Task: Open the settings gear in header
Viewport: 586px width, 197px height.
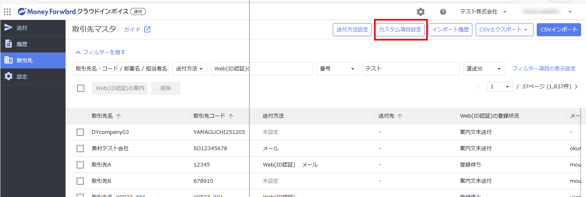Action: tap(421, 12)
